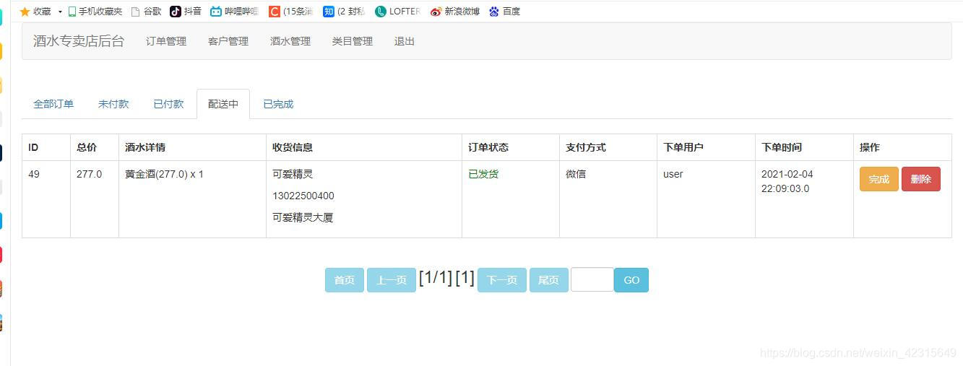Screen dimensions: 963x366
Task: Click 退出 to log out
Action: pos(405,41)
